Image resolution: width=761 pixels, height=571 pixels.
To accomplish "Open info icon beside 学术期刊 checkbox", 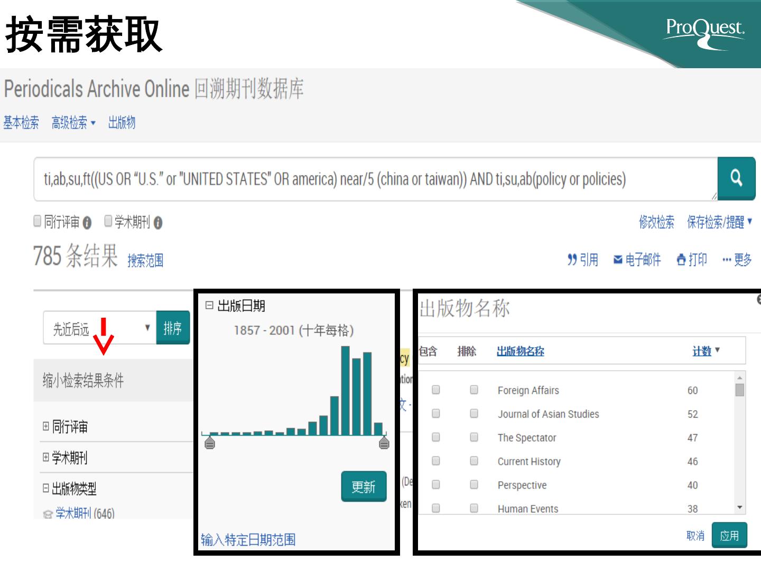I will click(157, 223).
